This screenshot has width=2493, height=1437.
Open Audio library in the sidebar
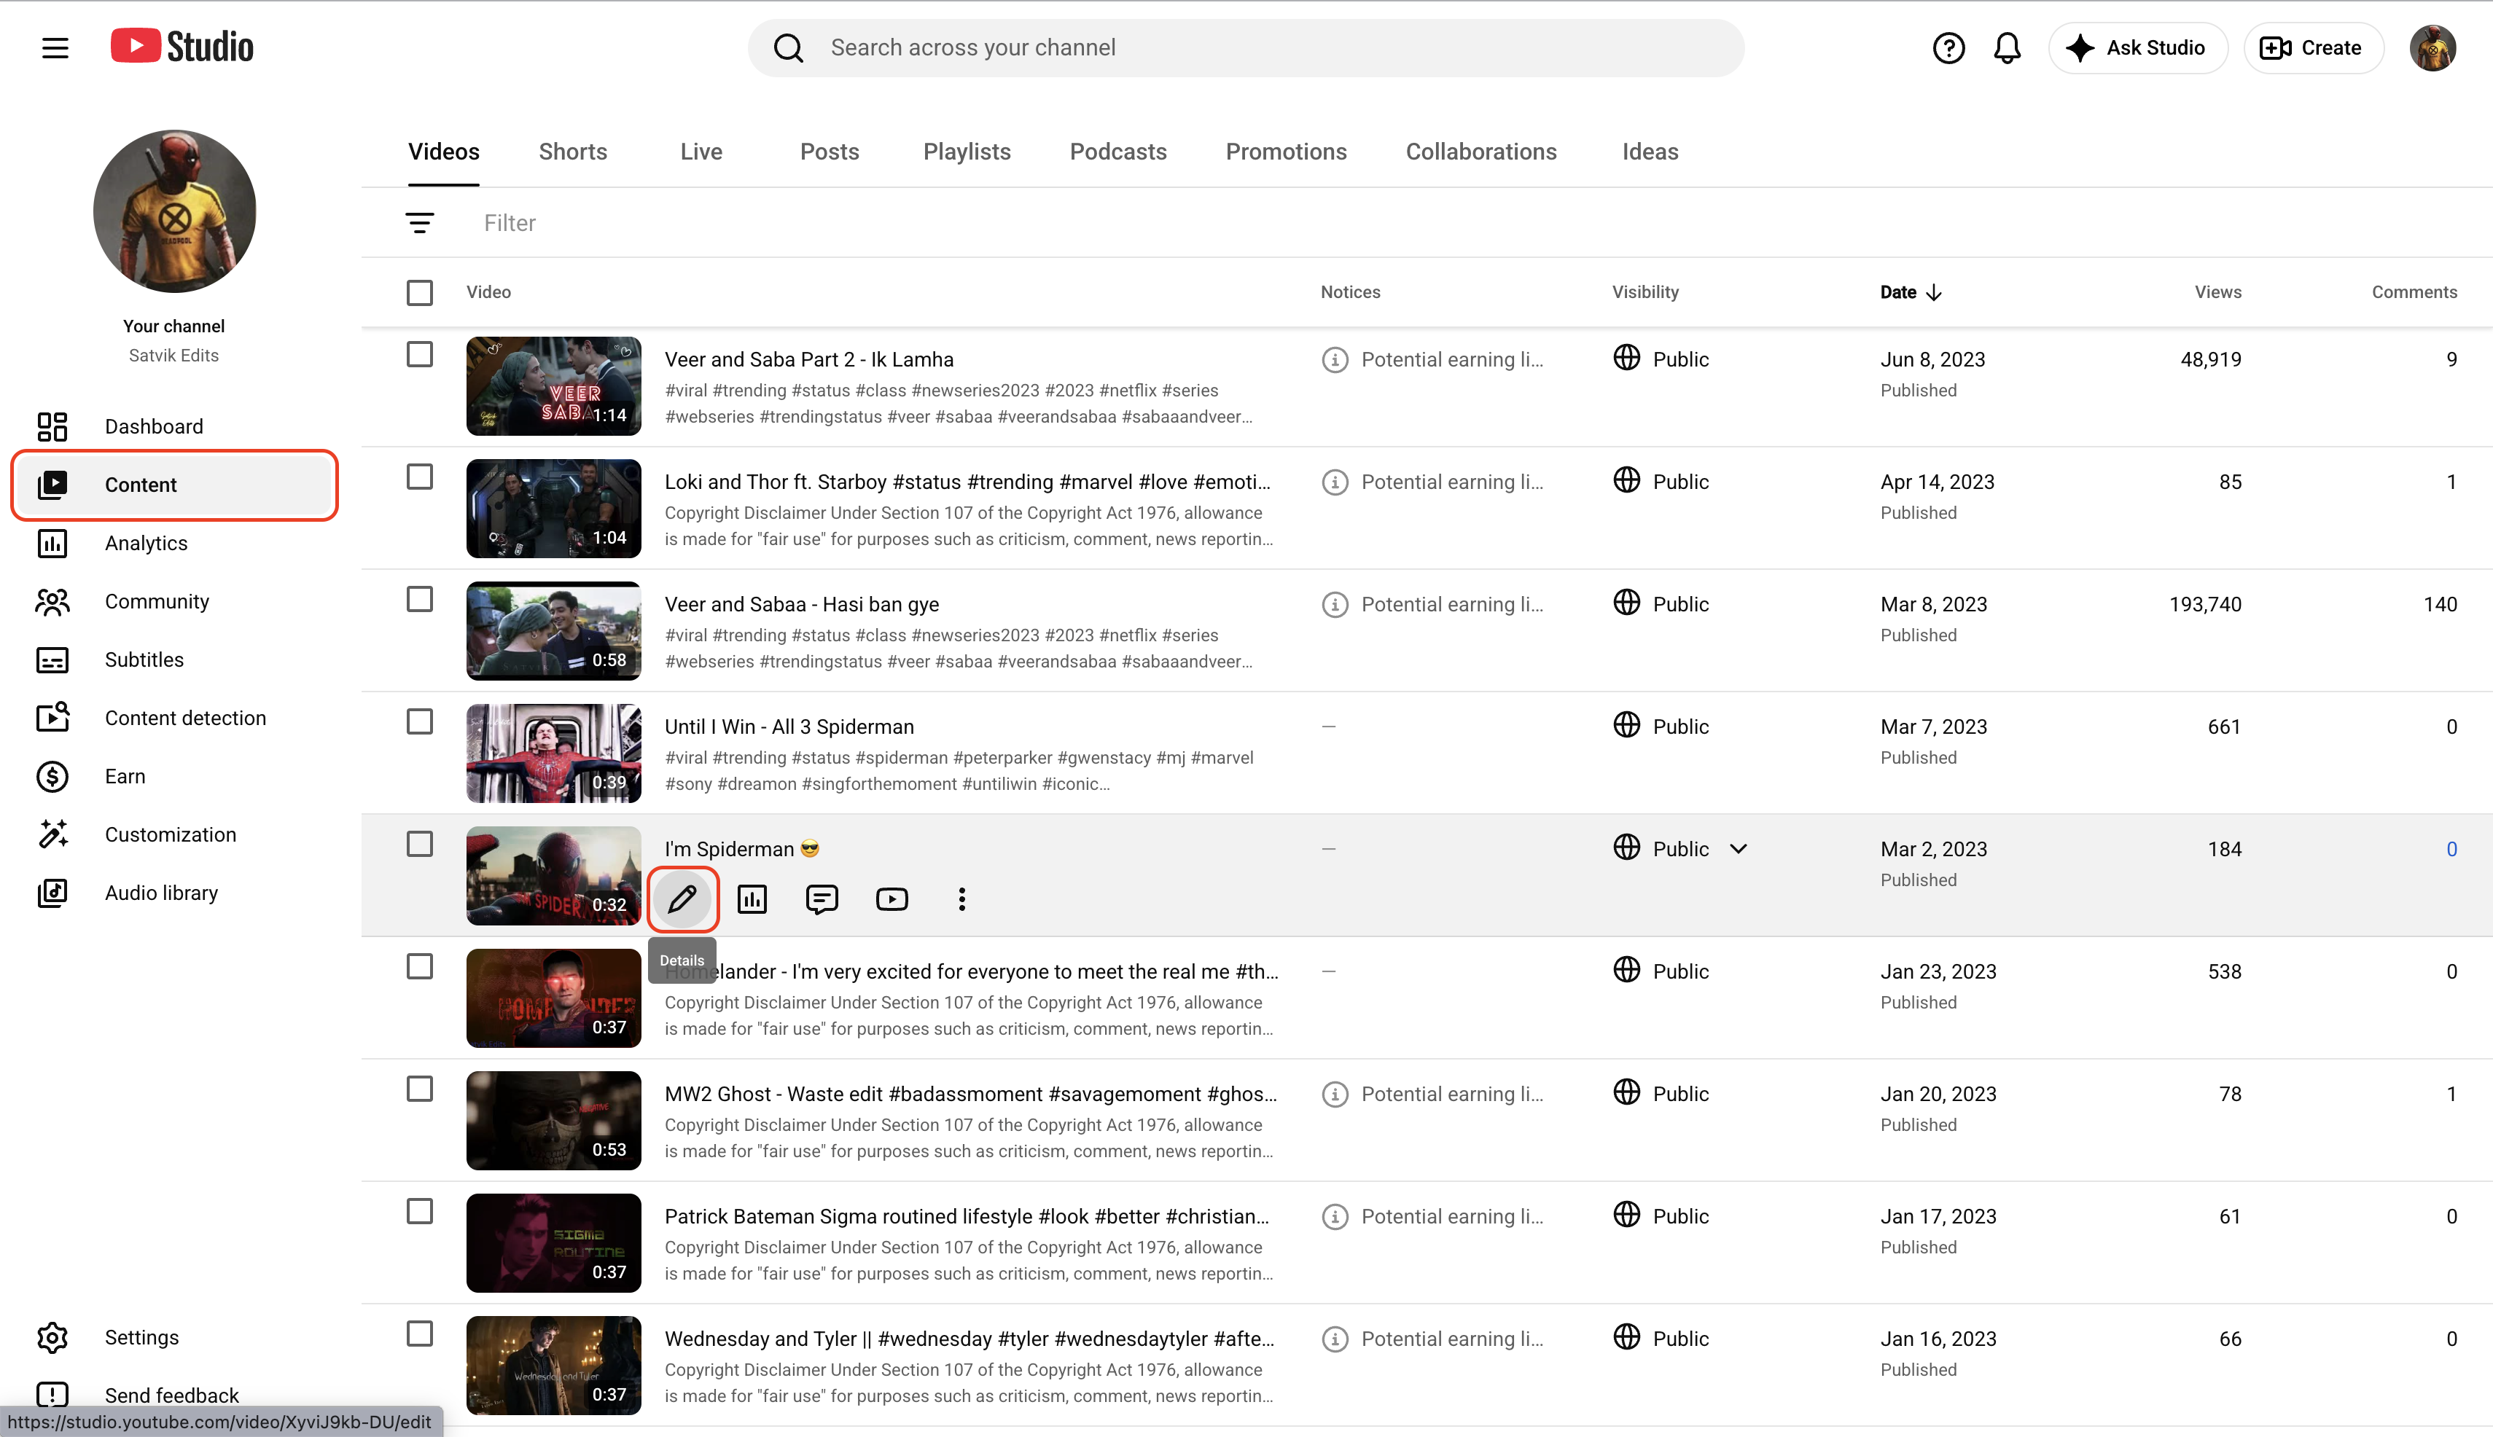(x=173, y=892)
